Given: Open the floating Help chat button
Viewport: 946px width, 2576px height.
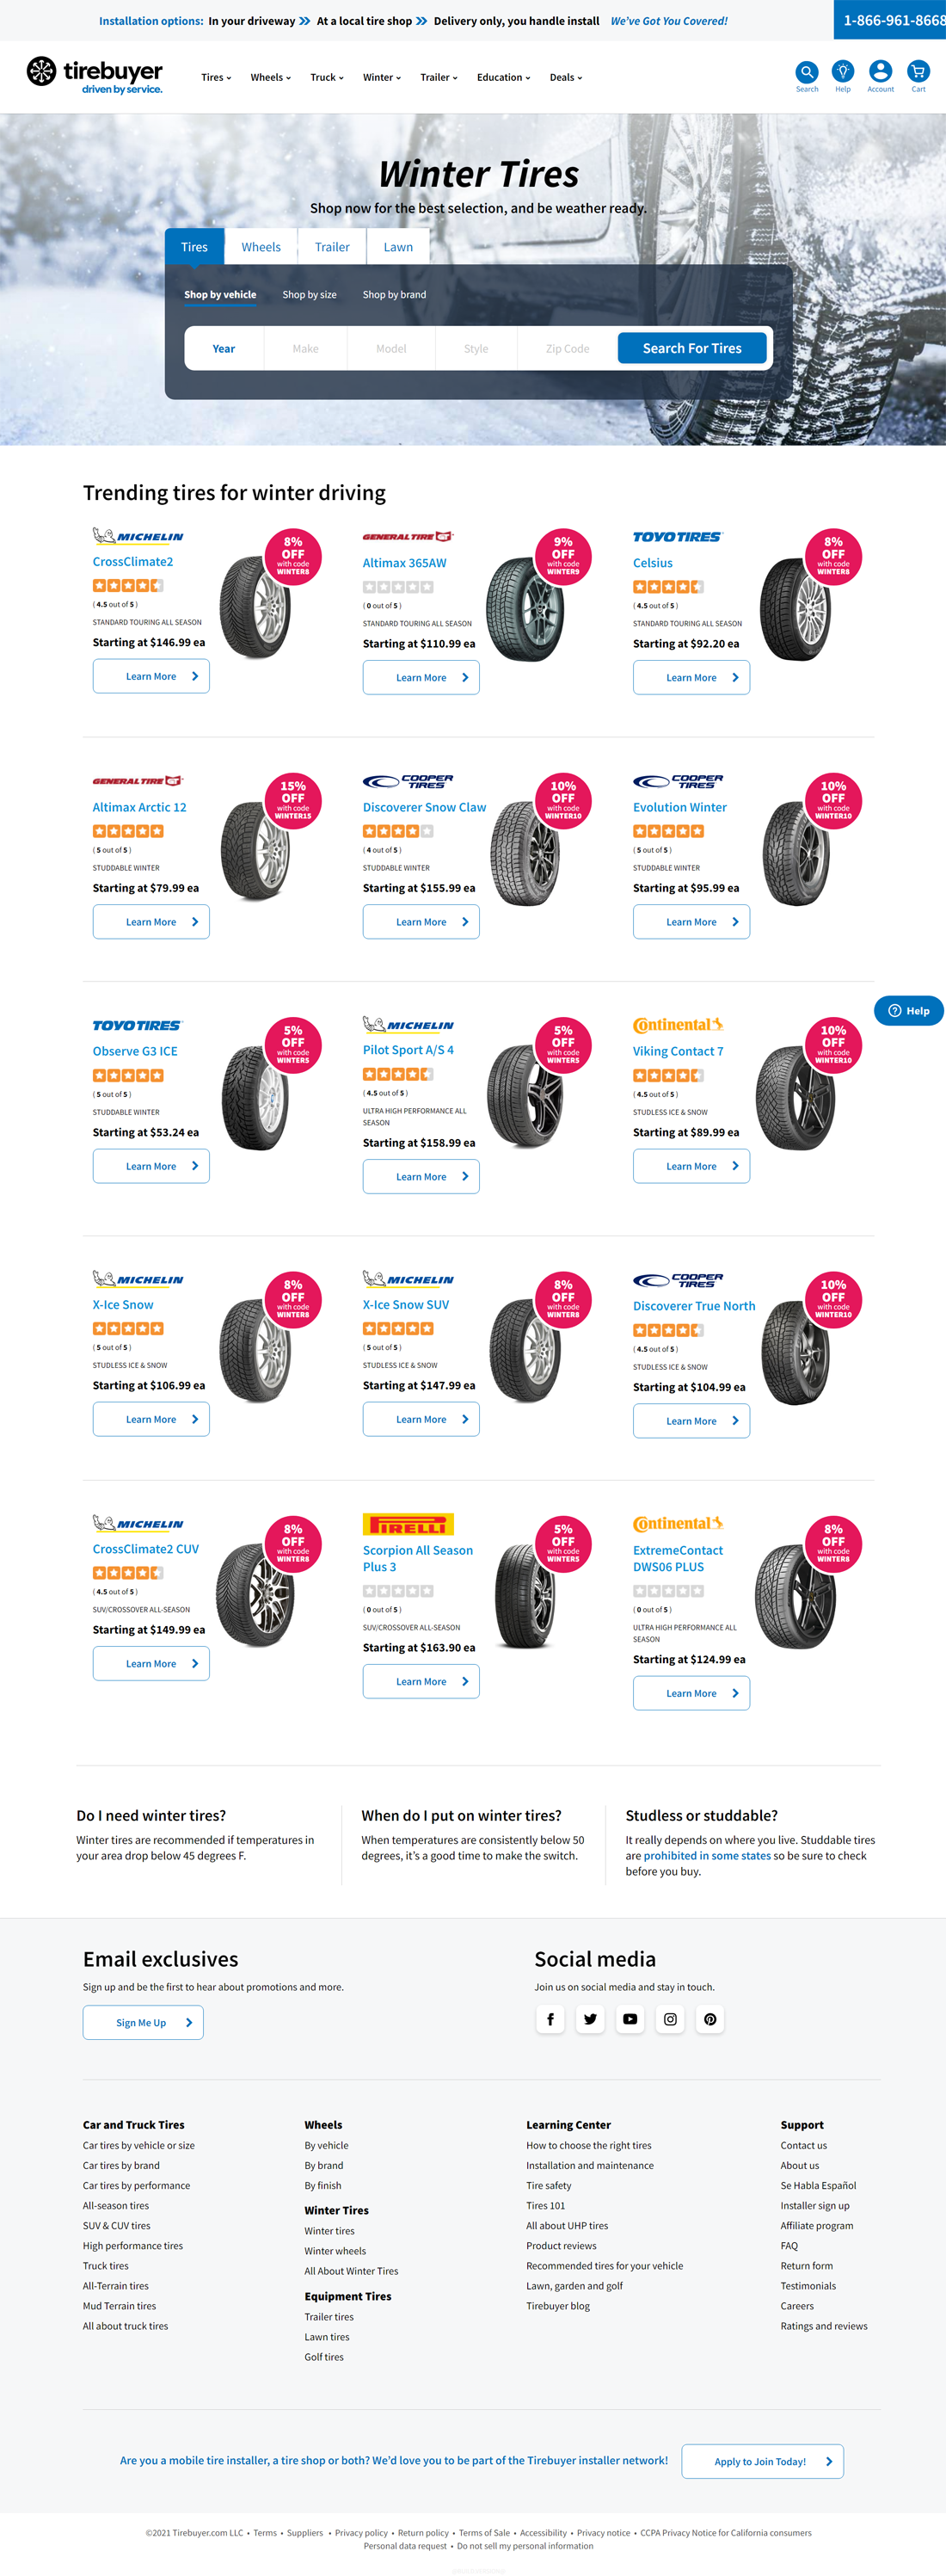Looking at the screenshot, I should (908, 1011).
